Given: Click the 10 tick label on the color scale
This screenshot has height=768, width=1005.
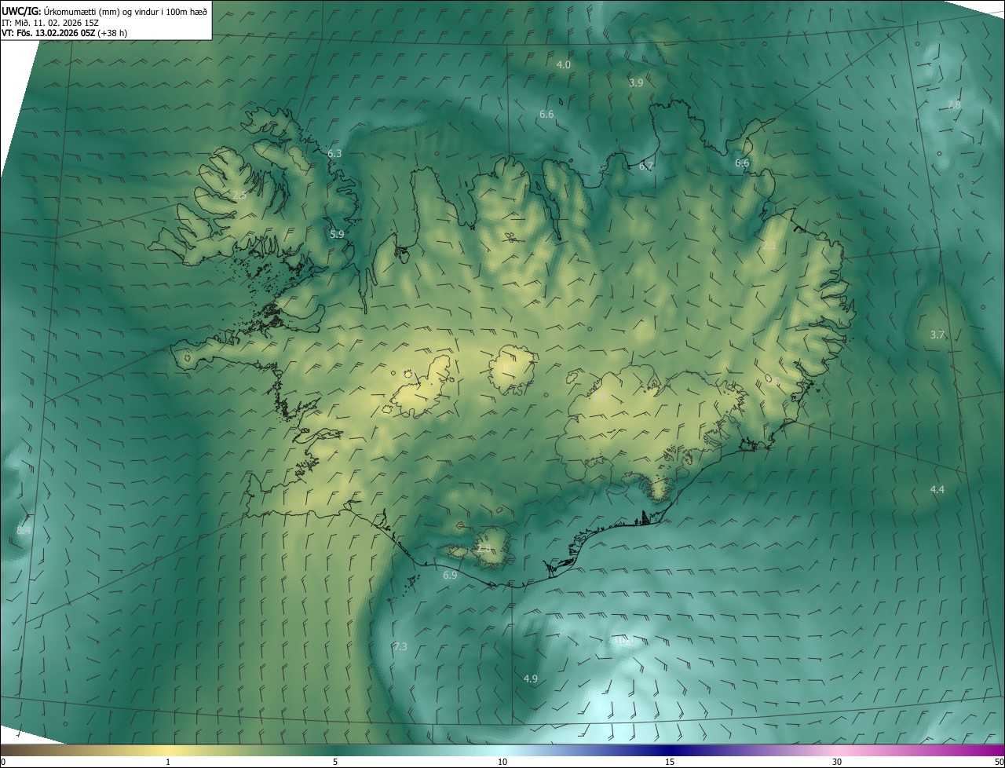Looking at the screenshot, I should (502, 762).
